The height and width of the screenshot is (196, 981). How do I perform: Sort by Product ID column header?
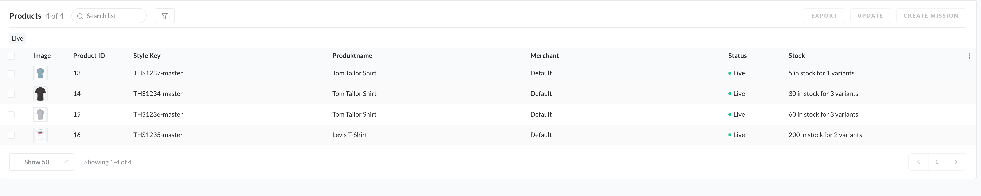pos(89,56)
